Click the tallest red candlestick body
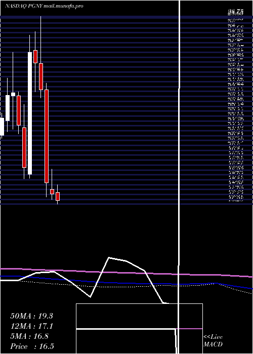 point(47,136)
